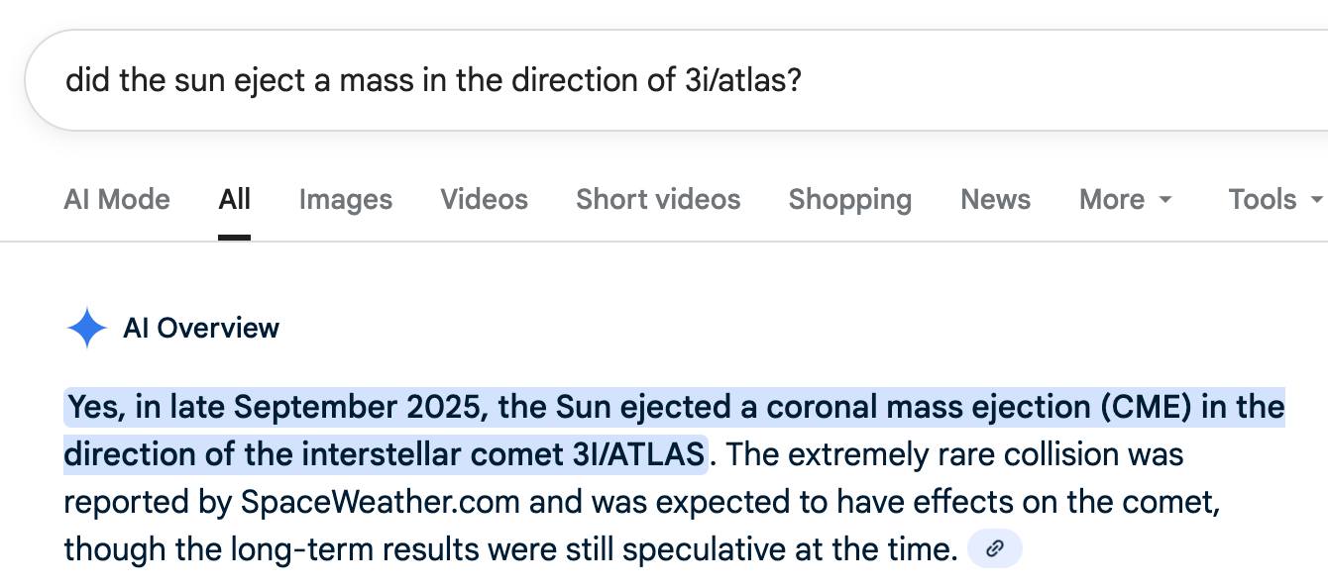Open the Images tab

click(x=345, y=199)
